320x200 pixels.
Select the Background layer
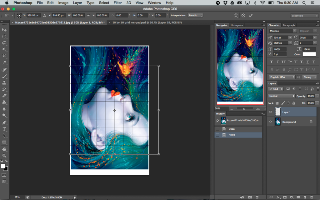[x=292, y=122]
